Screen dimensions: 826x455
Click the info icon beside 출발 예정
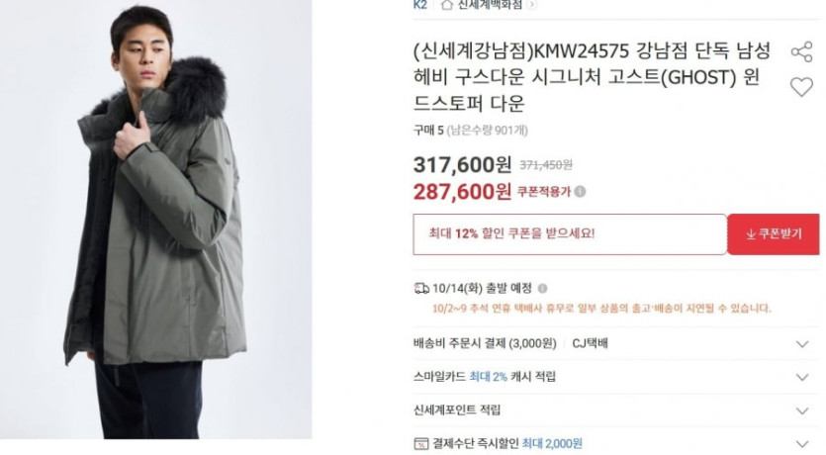coord(543,289)
